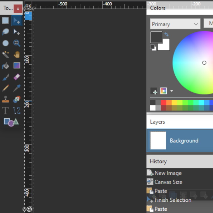The width and height of the screenshot is (213, 213).
Task: Select the Recolor tool
Action: coord(17,99)
